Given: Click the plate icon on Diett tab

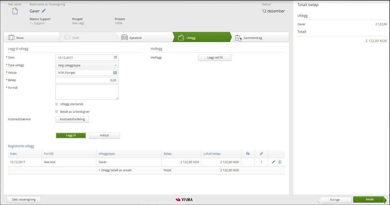Looking at the screenshot, I should [x=67, y=37].
